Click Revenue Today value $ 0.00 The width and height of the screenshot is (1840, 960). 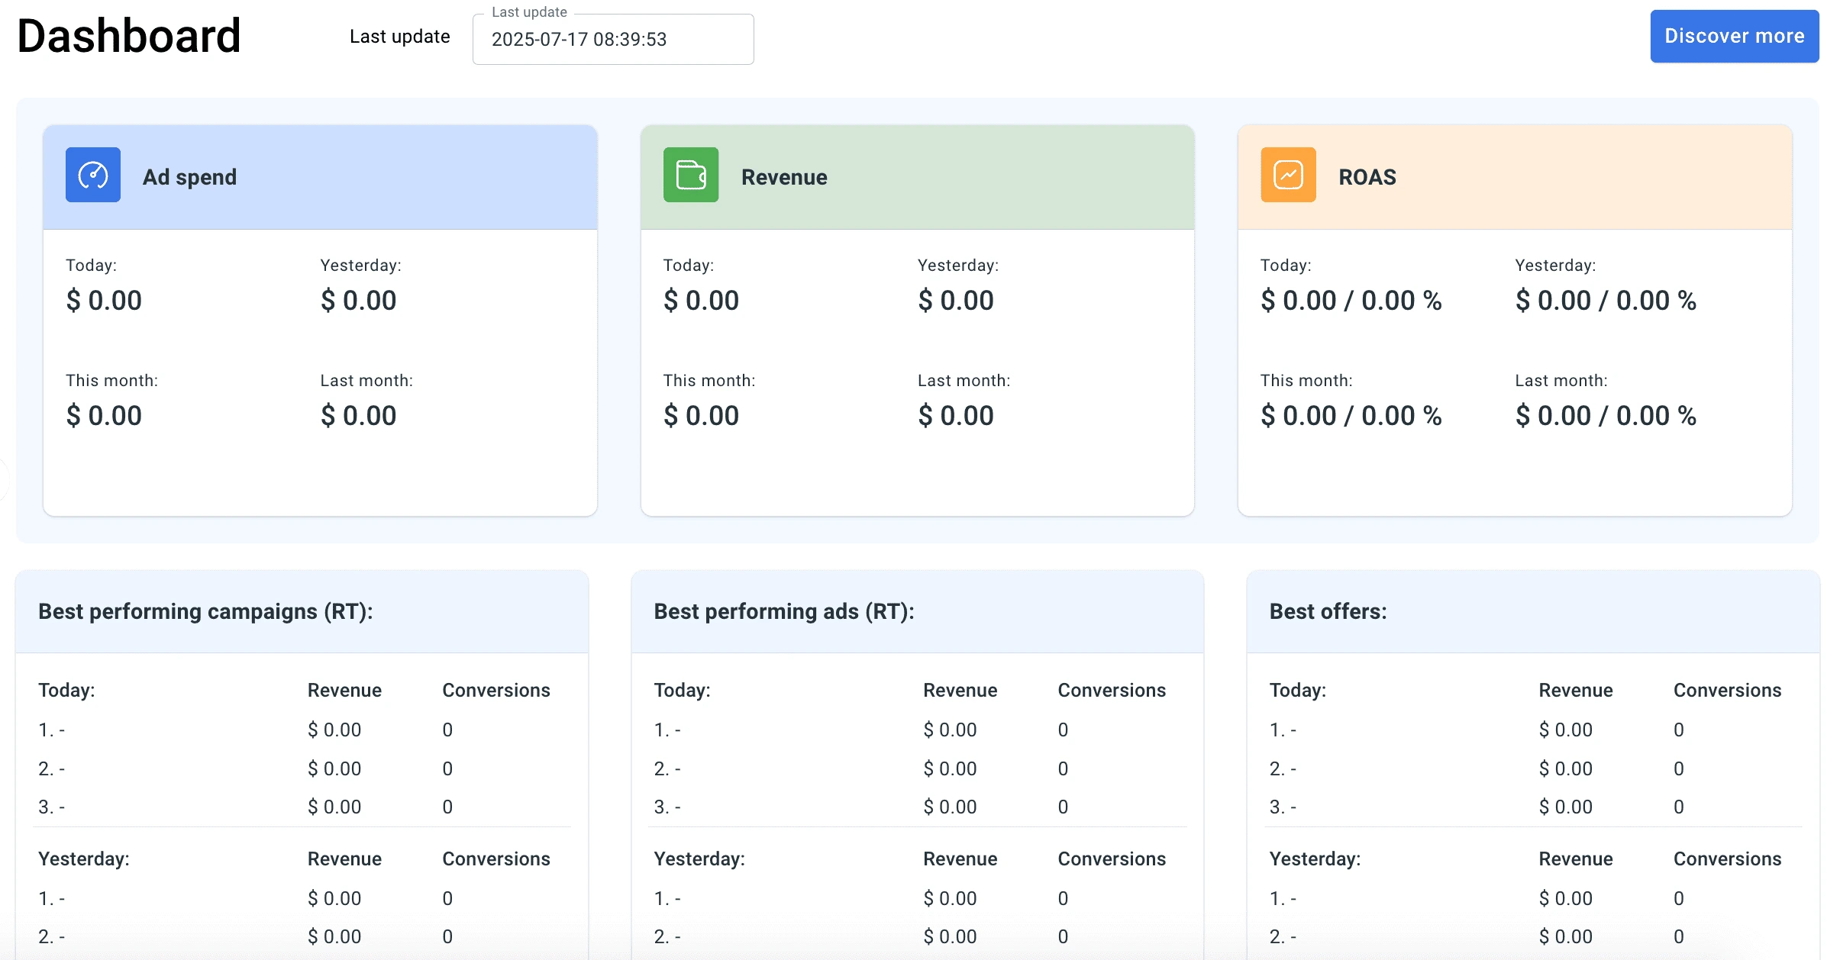[x=701, y=300]
